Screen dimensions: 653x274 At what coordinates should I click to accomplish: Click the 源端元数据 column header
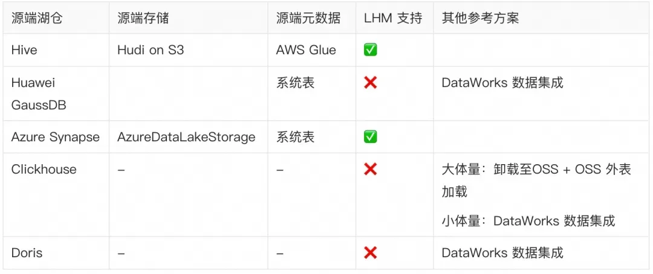point(308,18)
